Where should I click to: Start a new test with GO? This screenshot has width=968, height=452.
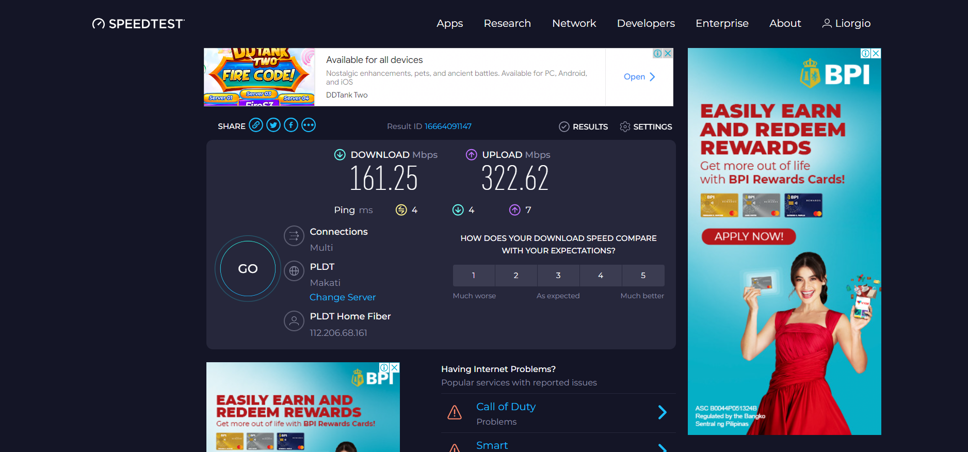pos(248,269)
